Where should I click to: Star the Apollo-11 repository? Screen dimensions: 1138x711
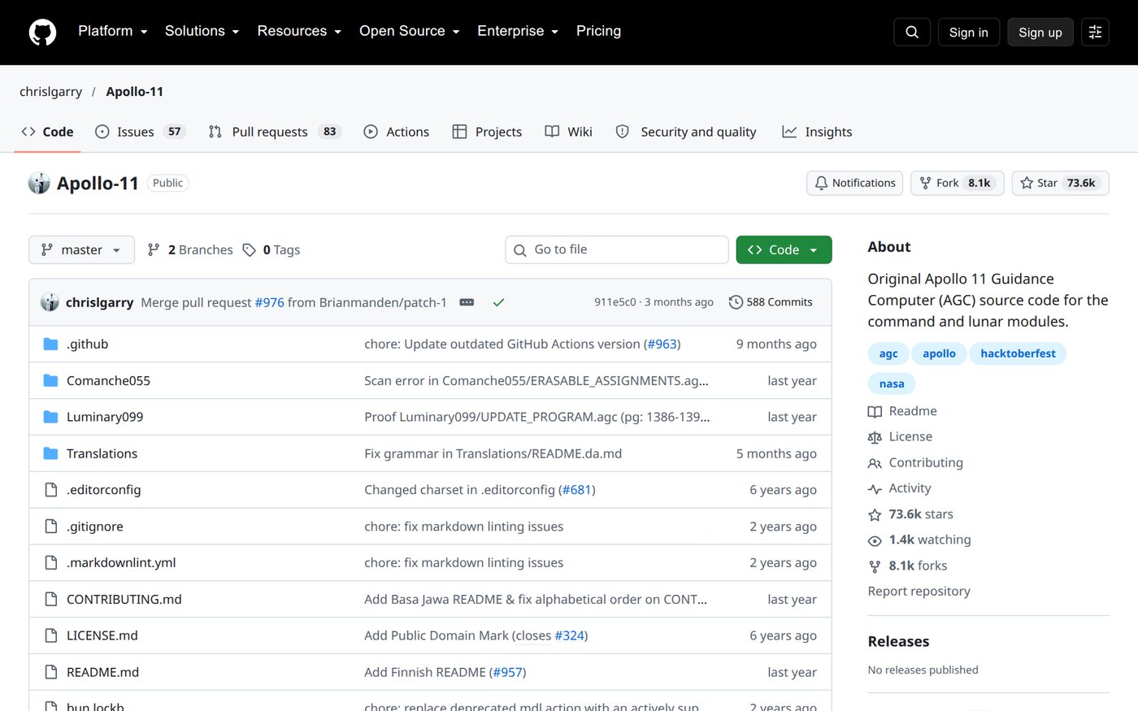[x=1060, y=183]
